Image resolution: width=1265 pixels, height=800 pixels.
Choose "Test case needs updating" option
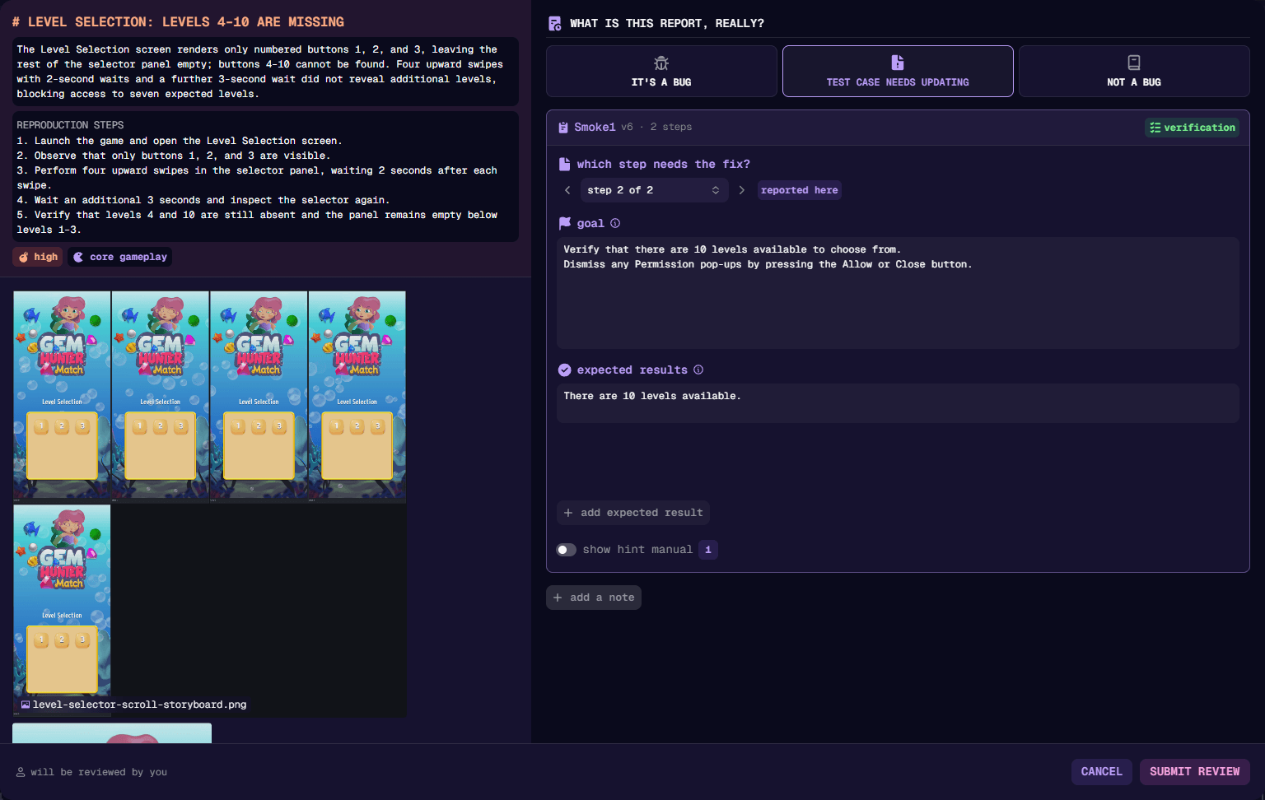[898, 72]
